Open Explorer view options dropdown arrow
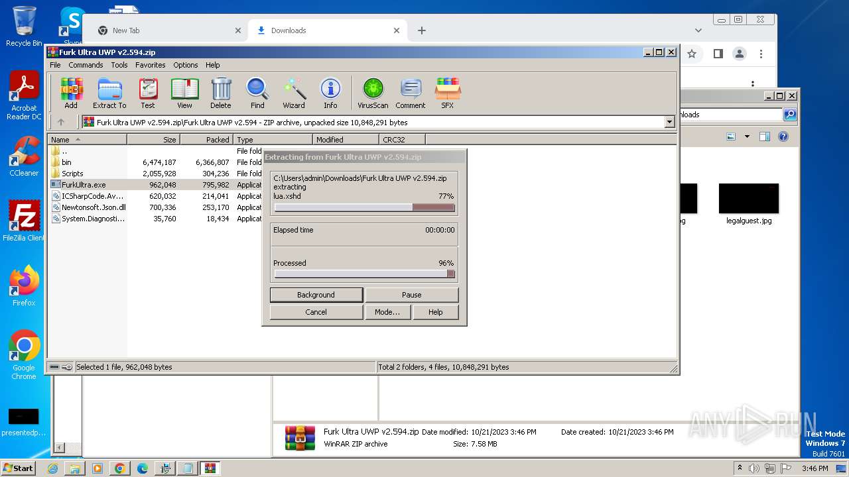849x477 pixels. point(747,136)
